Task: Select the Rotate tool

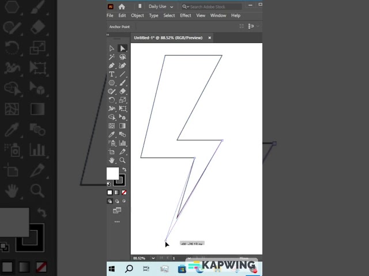Action: click(x=111, y=100)
